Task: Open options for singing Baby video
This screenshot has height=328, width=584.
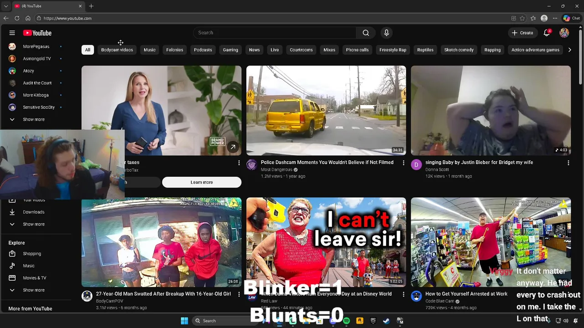Action: (x=568, y=163)
